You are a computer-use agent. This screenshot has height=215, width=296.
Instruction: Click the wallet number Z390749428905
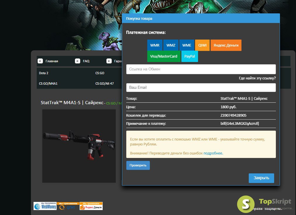click(x=233, y=115)
